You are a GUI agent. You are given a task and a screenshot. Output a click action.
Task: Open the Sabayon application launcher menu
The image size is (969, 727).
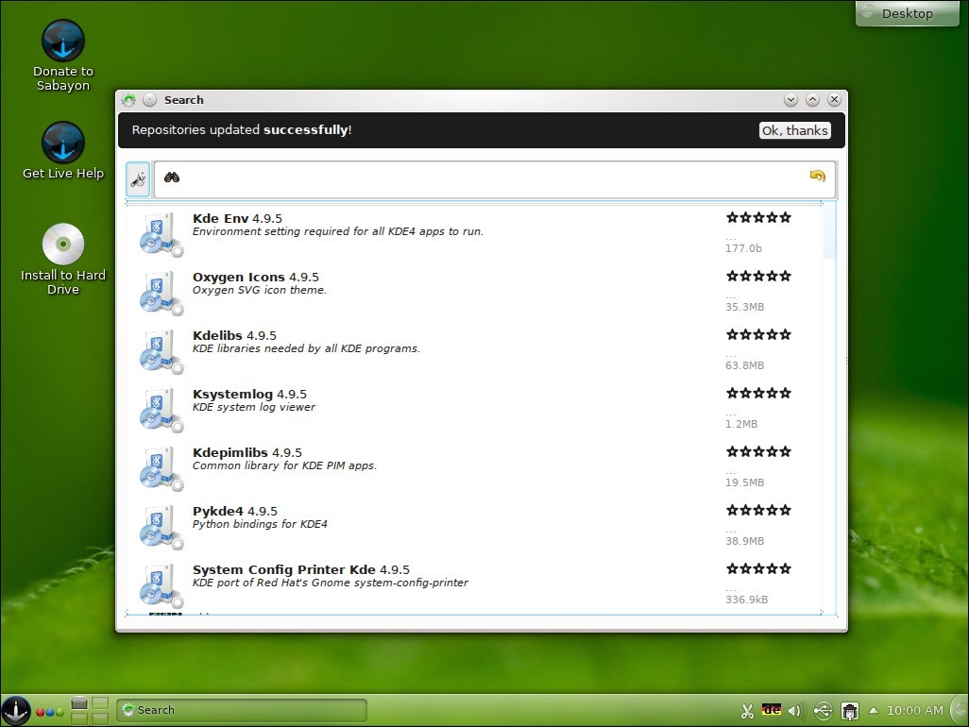15,710
